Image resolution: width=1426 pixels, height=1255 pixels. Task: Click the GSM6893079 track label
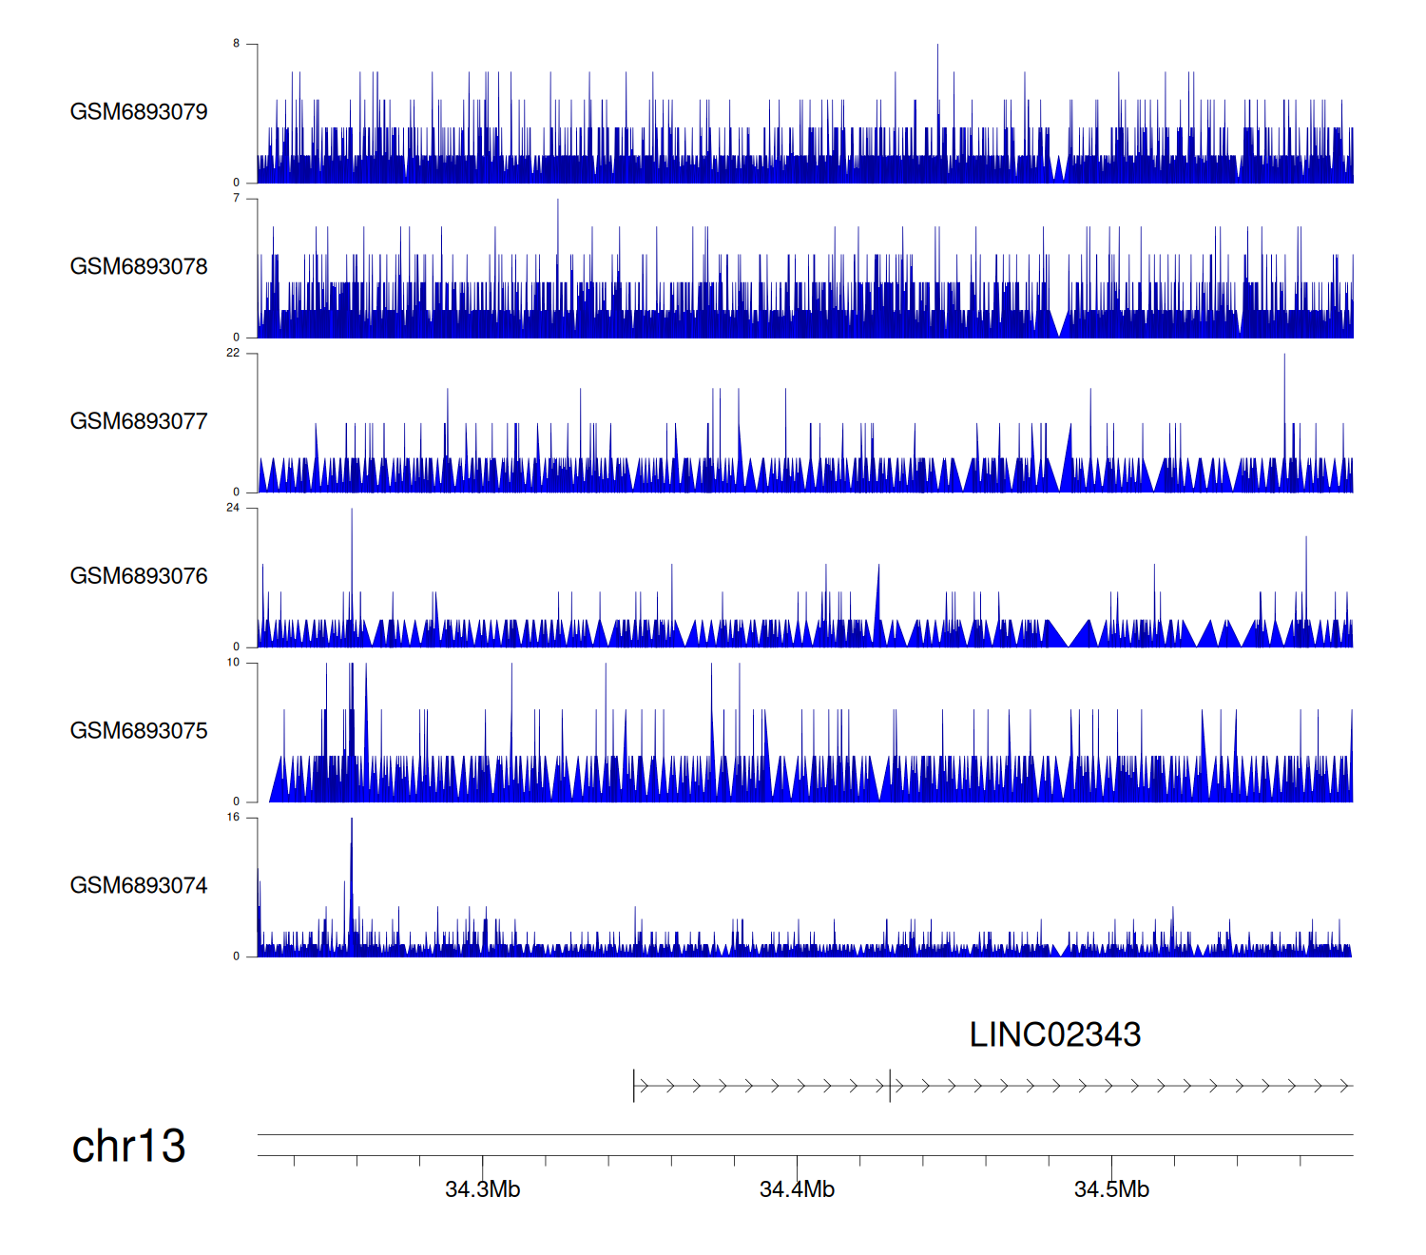point(139,112)
